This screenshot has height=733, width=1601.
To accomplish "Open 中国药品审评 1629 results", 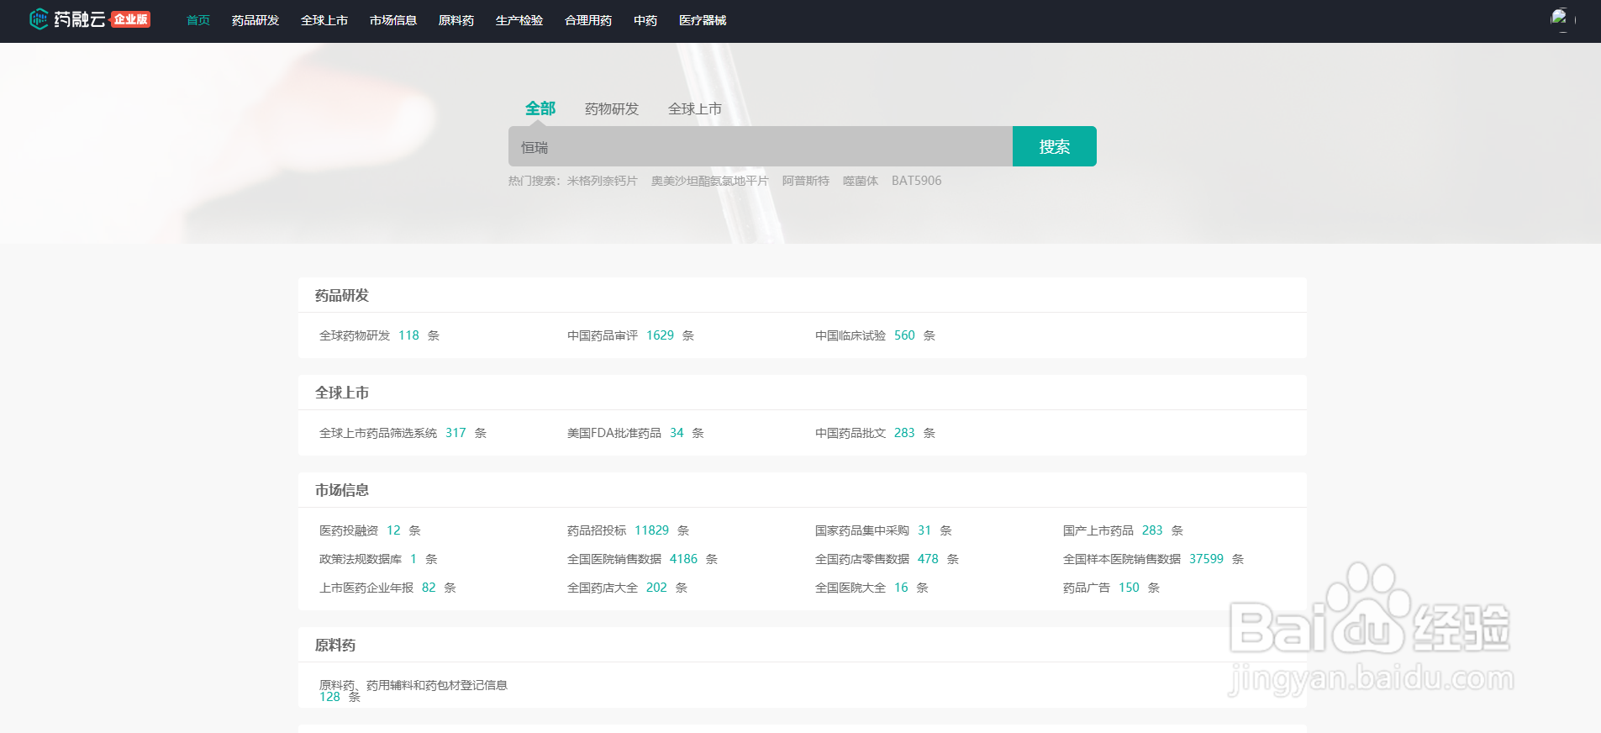I will (x=631, y=335).
